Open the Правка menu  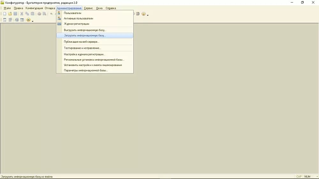coord(18,8)
